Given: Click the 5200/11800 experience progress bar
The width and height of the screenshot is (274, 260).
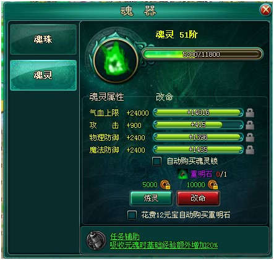Looking at the screenshot, I should click(x=202, y=54).
